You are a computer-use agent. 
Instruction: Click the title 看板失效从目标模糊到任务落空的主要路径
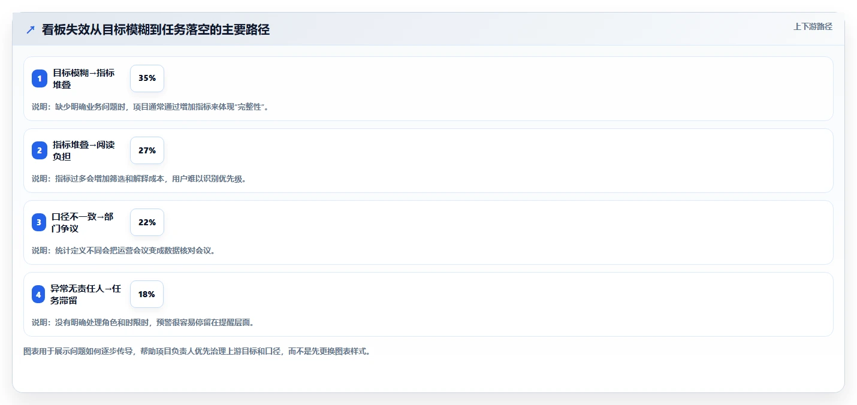(156, 30)
